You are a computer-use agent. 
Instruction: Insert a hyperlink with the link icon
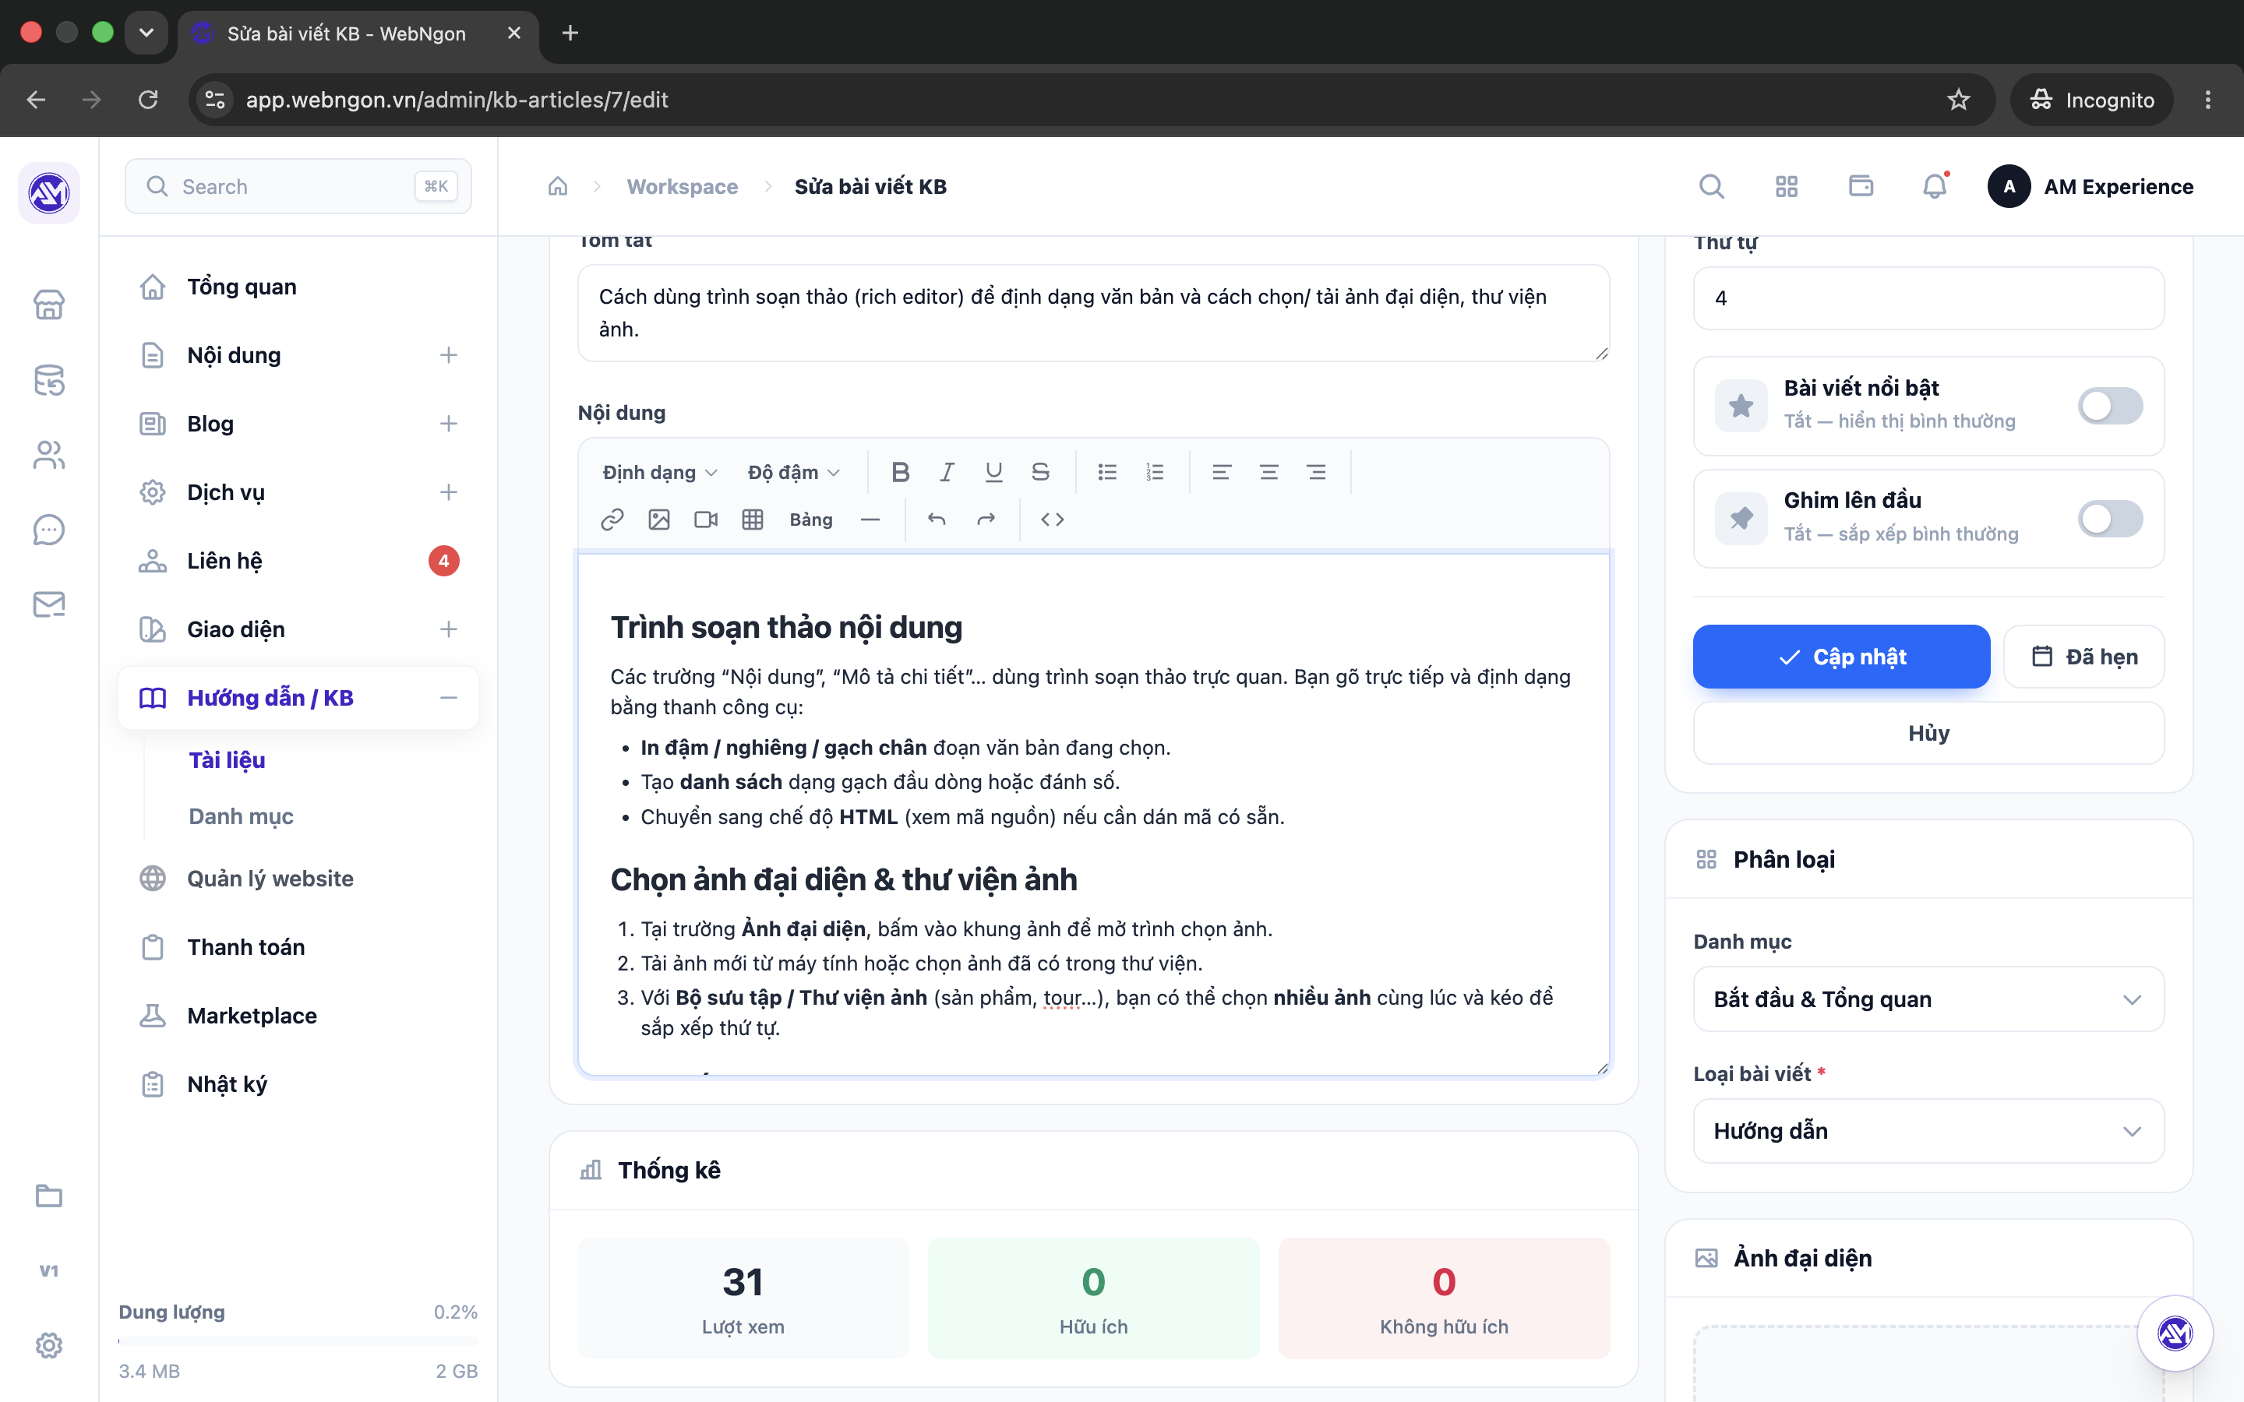tap(612, 520)
